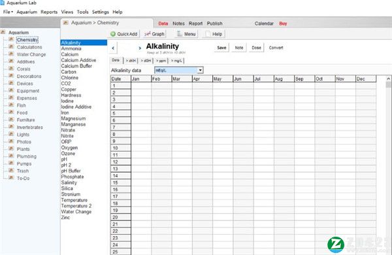Click the Convert button

(276, 48)
